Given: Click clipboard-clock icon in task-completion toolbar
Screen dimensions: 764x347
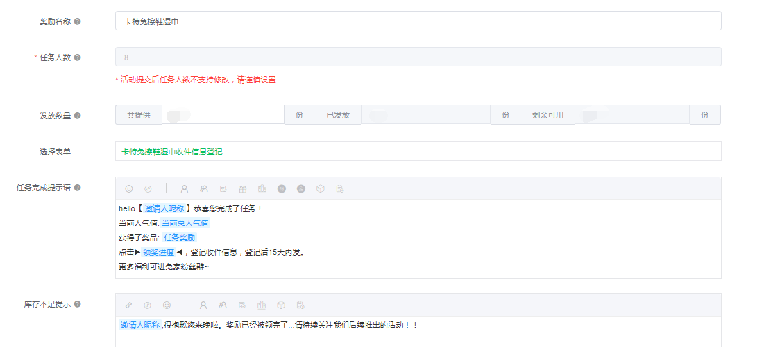Looking at the screenshot, I should tap(340, 188).
